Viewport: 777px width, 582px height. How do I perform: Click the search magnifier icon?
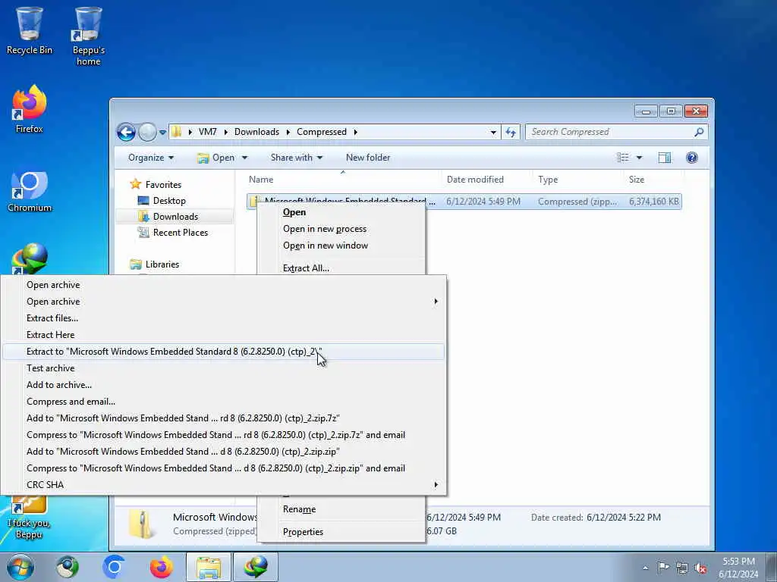click(699, 132)
